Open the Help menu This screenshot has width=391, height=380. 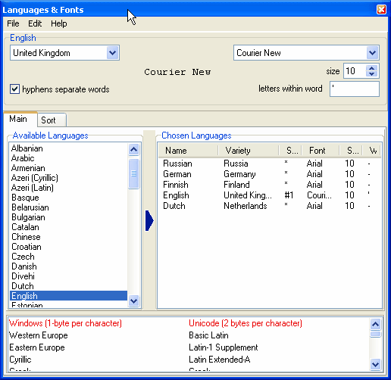pyautogui.click(x=59, y=23)
